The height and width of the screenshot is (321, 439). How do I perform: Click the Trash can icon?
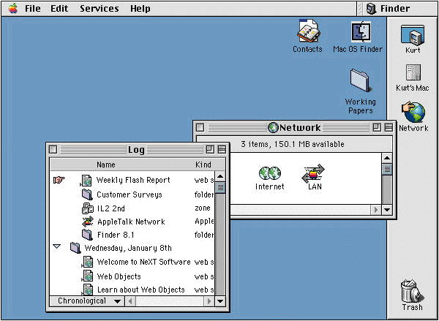pos(413,290)
